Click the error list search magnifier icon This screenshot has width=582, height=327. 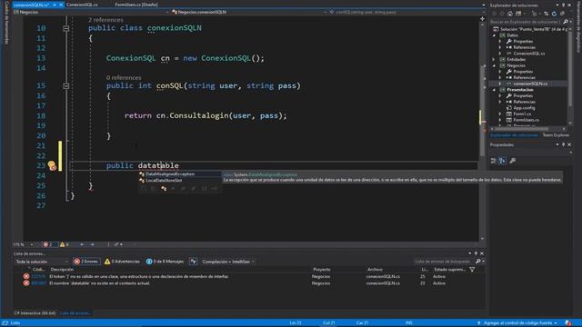[478, 262]
